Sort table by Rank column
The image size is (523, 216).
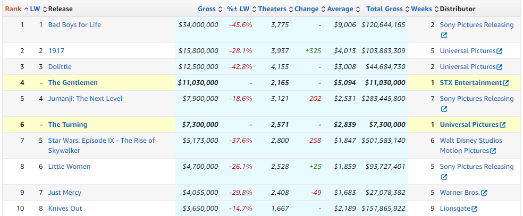(x=13, y=9)
